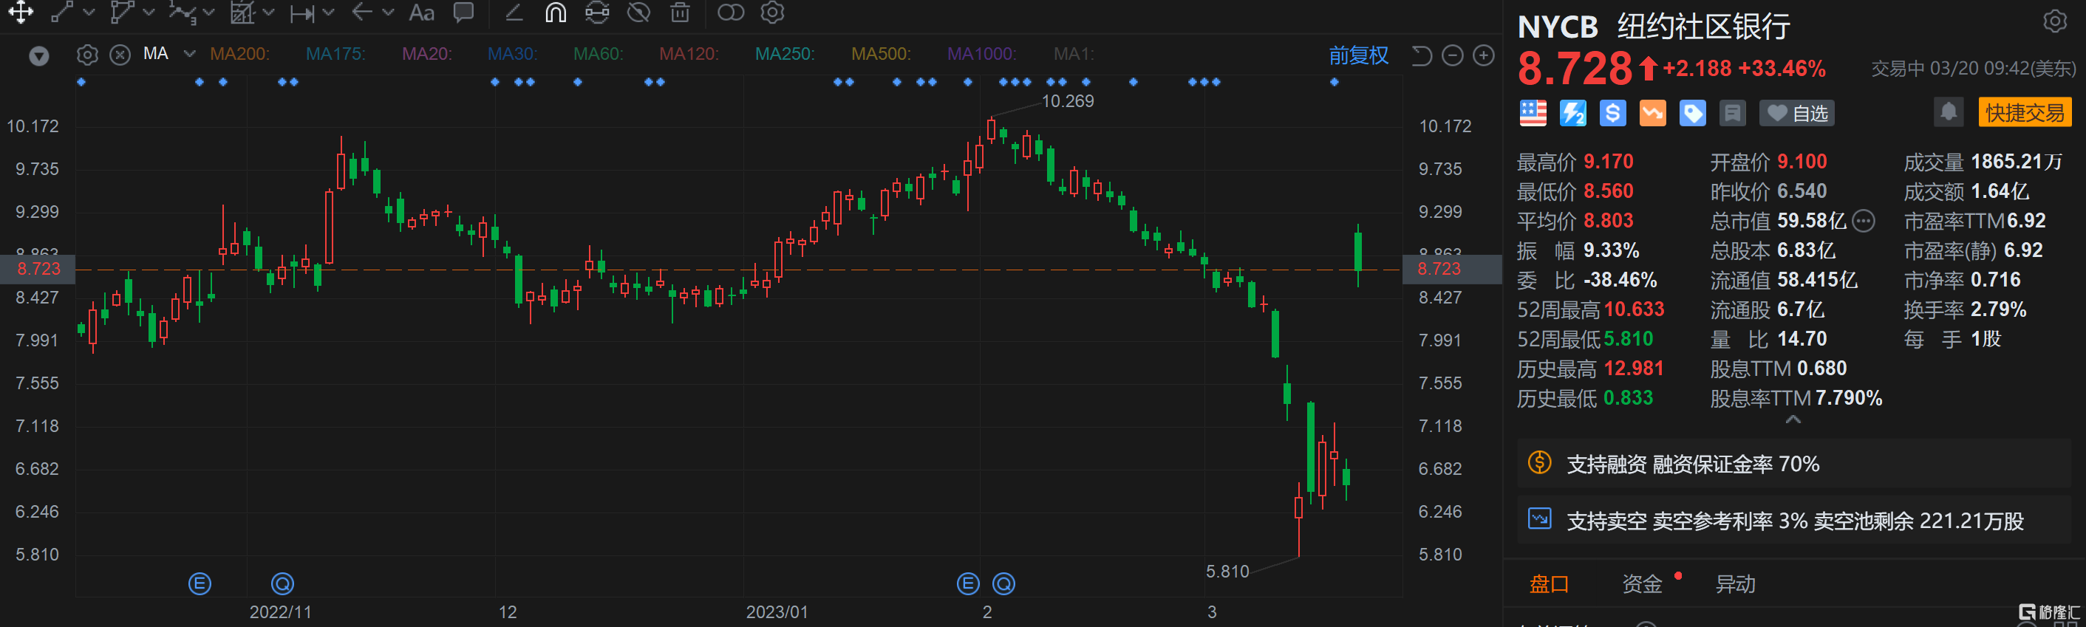Toggle the magnet snap mode
Image resolution: width=2086 pixels, height=627 pixels.
(556, 12)
